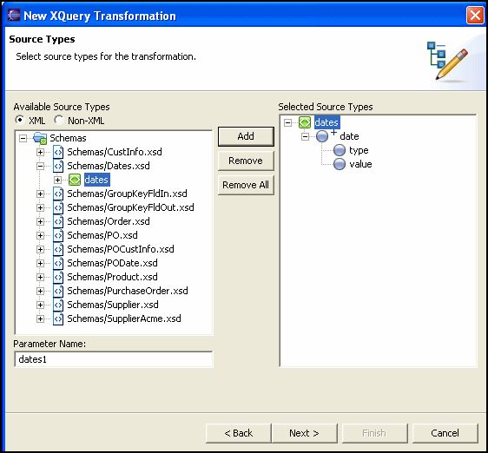Click the Add button
This screenshot has width=488, height=453.
tap(246, 136)
